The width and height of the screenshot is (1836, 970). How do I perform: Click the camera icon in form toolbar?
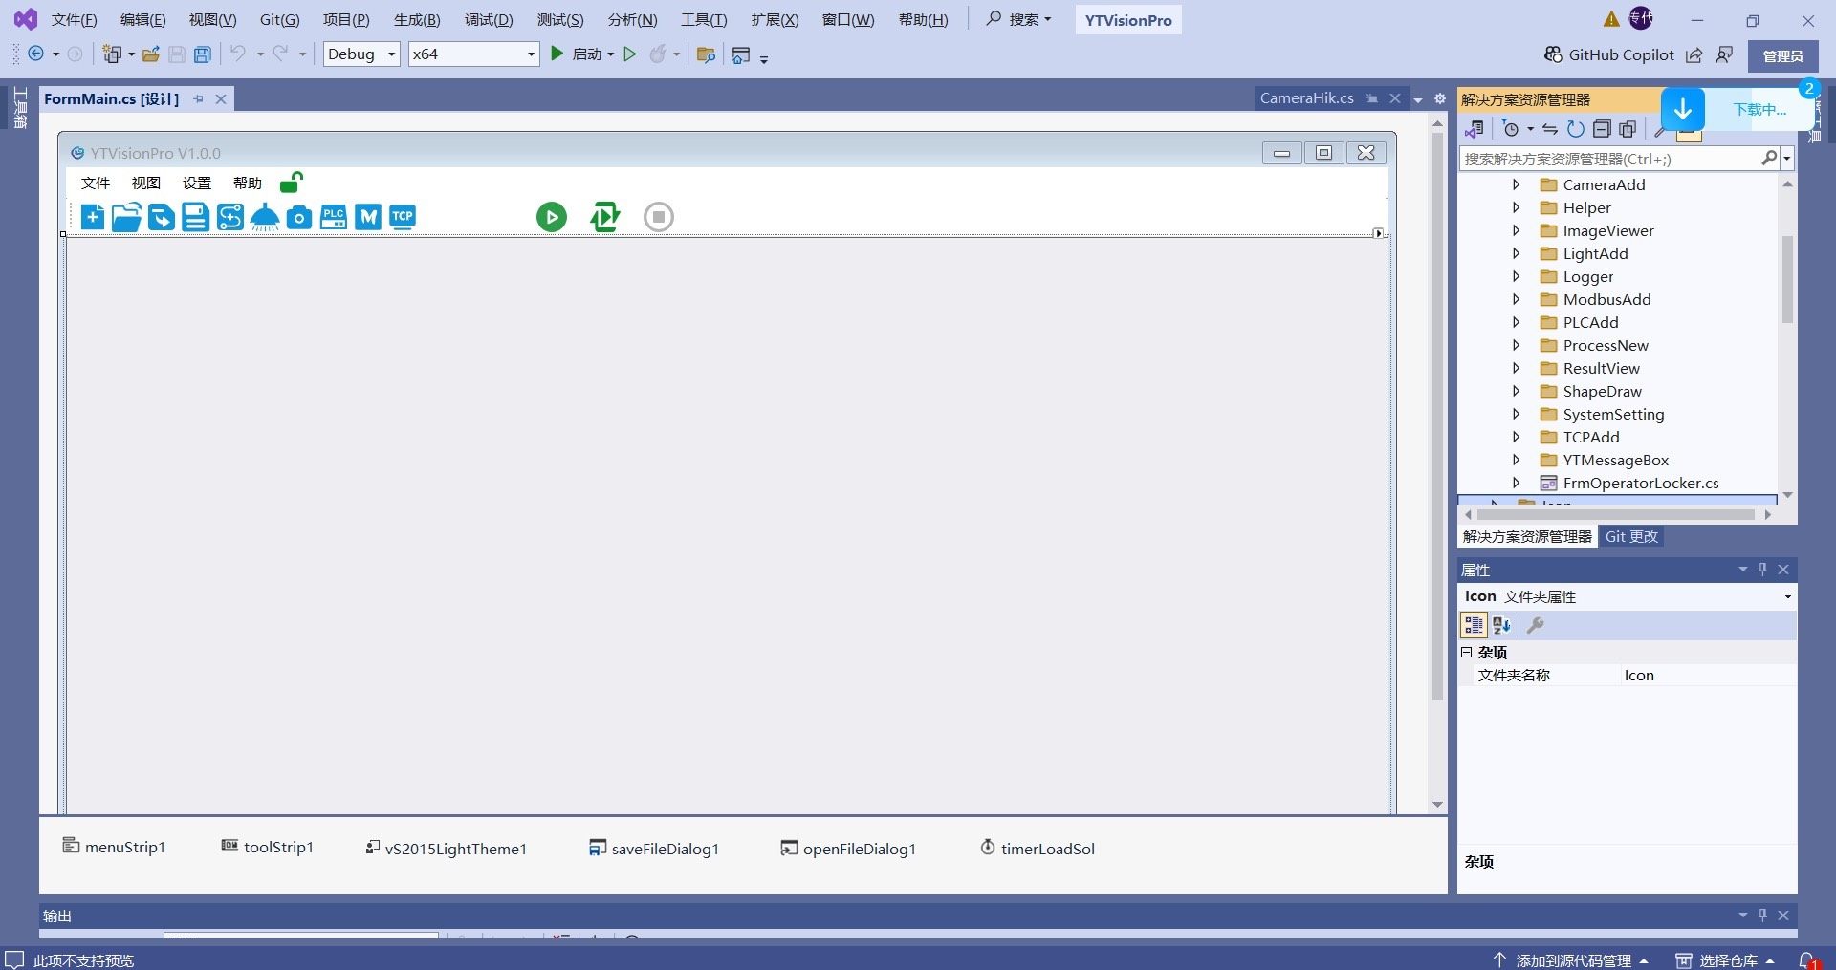[299, 218]
